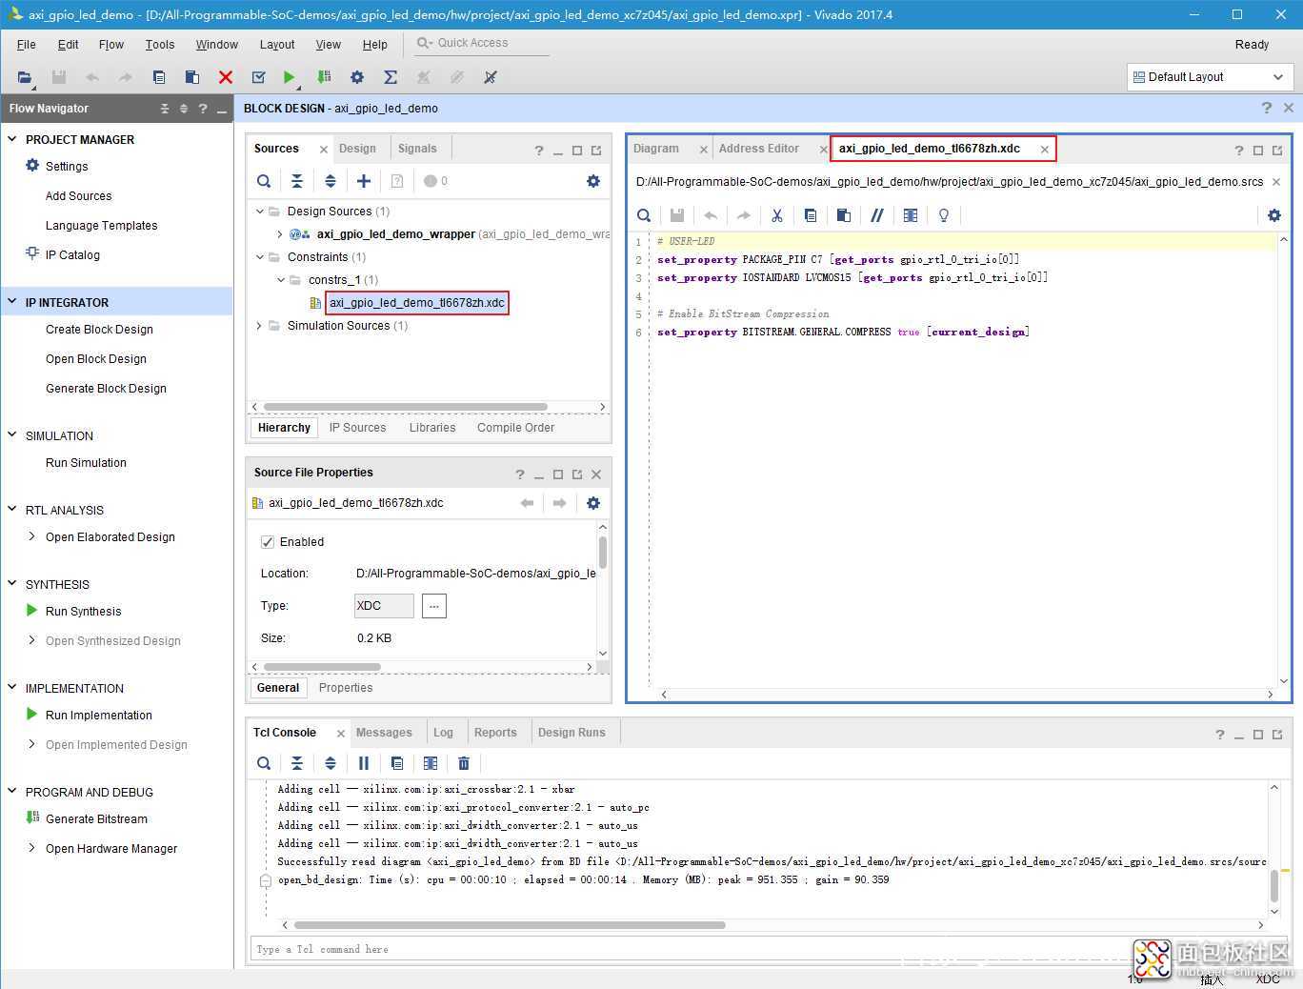Click the Properties tab in Source File Properties
This screenshot has height=989, width=1303.
tap(346, 688)
